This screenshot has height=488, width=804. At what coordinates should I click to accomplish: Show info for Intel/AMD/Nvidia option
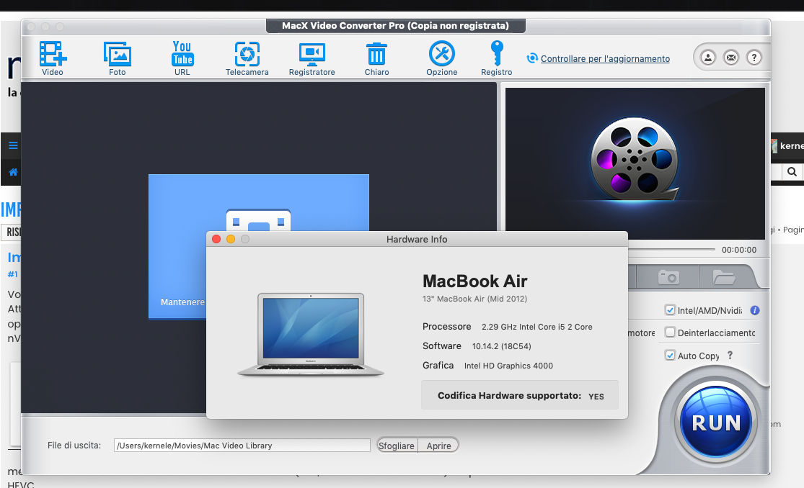[x=755, y=310]
